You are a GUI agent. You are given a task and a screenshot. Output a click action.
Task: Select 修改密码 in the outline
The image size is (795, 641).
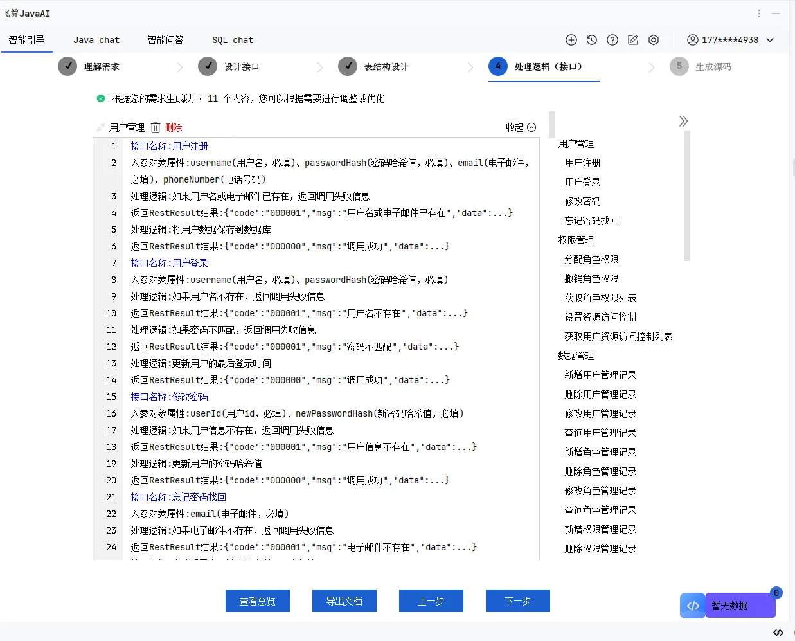[583, 201]
